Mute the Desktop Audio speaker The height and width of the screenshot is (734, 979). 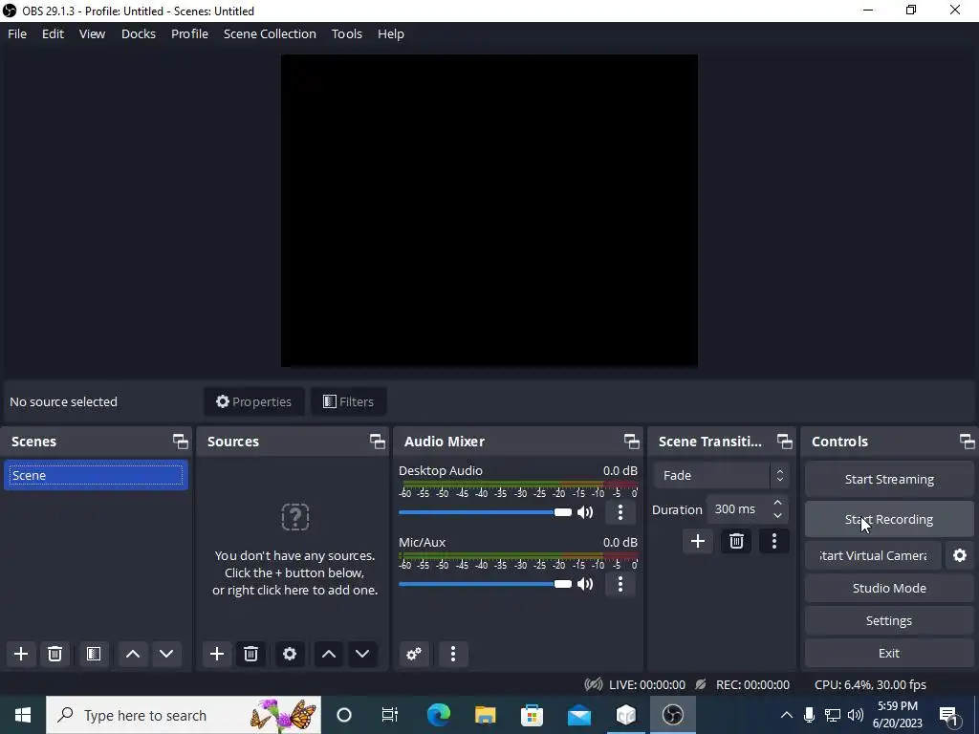(x=585, y=512)
